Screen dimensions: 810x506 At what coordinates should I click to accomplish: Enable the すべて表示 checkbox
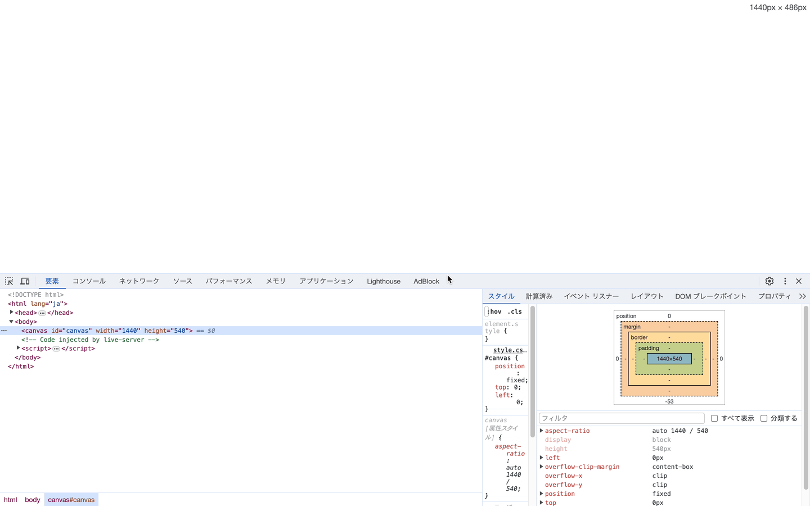coord(714,418)
